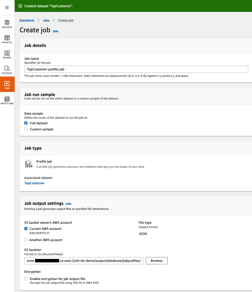This screenshot has width=252, height=292.
Task: Click the 'File type' label
Action: point(145,223)
